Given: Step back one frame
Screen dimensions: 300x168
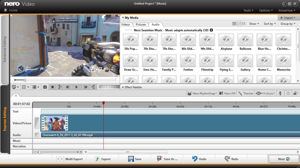Looking at the screenshot, I should coord(67,87).
